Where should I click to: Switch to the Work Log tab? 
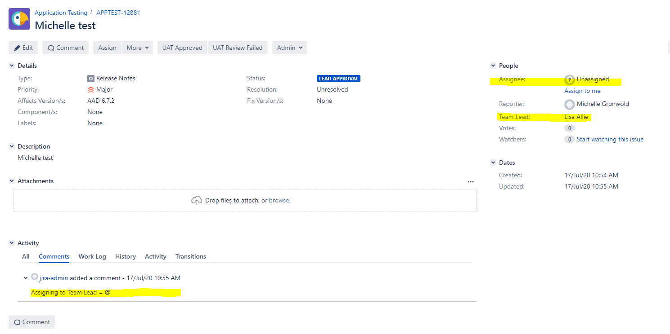92,257
